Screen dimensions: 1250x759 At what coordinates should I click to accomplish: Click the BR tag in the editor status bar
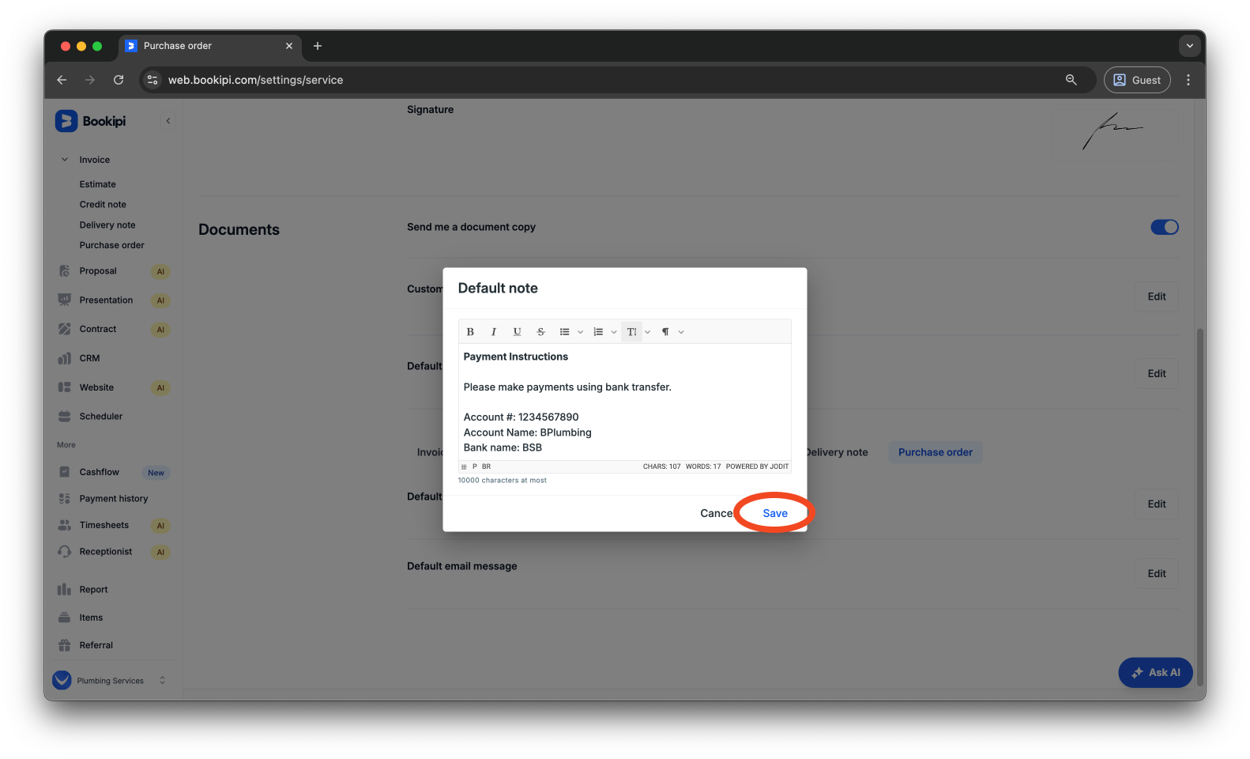(487, 466)
